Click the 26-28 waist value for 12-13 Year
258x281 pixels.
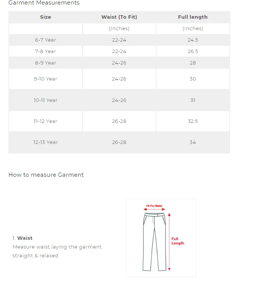119,142
